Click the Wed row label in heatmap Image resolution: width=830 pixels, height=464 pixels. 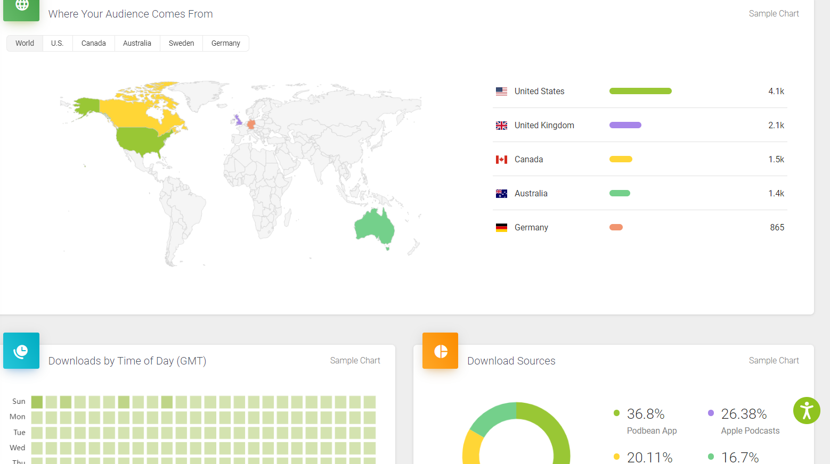pyautogui.click(x=18, y=448)
